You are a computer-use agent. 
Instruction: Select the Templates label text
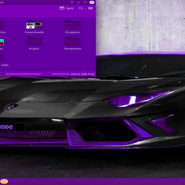(x=73, y=49)
